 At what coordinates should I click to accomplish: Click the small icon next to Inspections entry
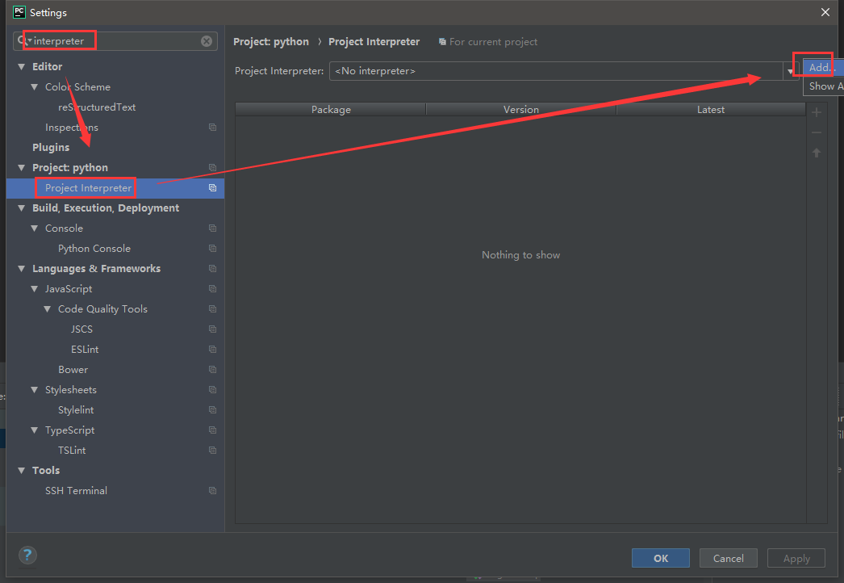click(x=212, y=127)
